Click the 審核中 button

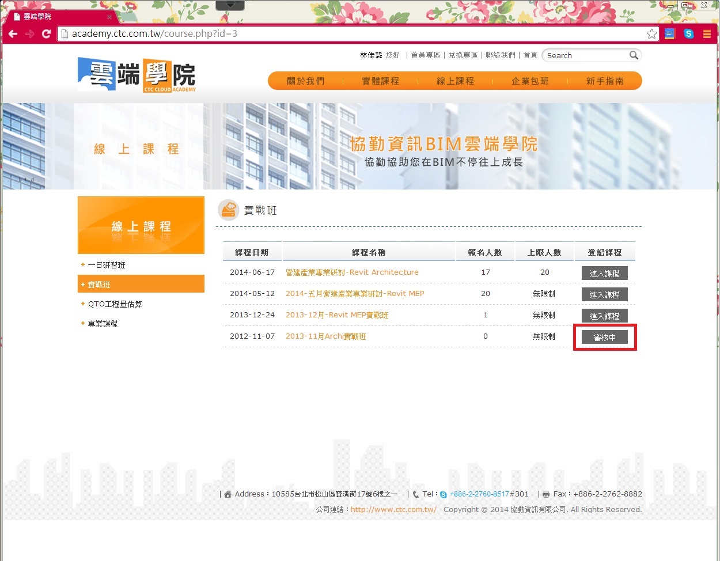click(x=604, y=338)
